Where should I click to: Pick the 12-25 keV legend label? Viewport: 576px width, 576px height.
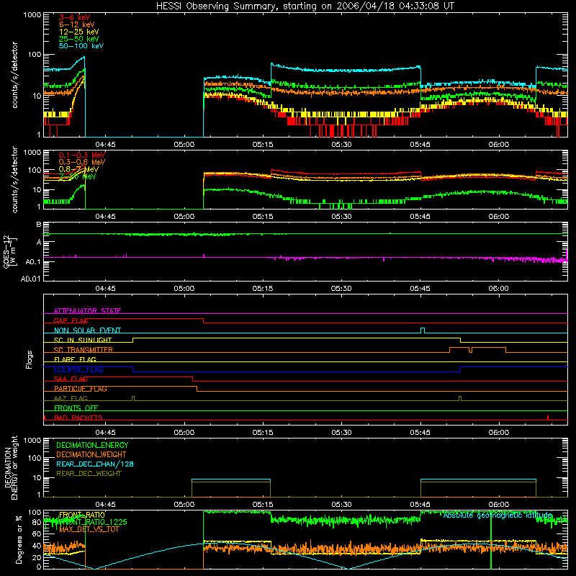tap(79, 32)
